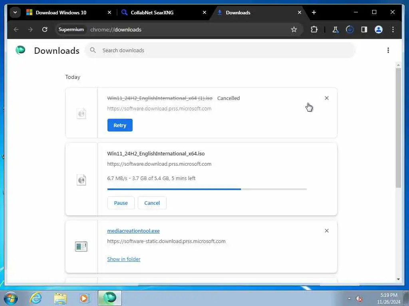Open Windows Media Player from taskbar
409x306 pixels.
click(85, 298)
